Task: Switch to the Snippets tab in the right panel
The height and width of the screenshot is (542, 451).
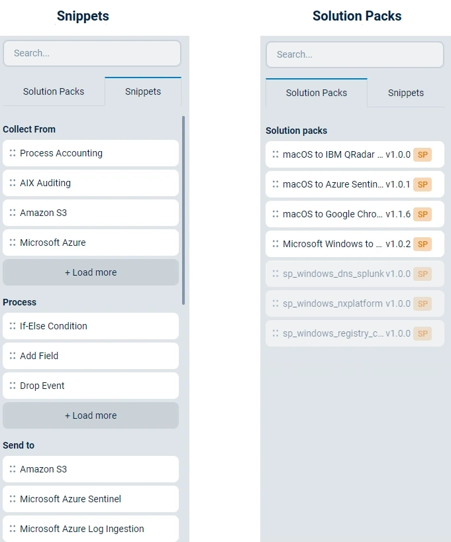Action: coord(405,93)
